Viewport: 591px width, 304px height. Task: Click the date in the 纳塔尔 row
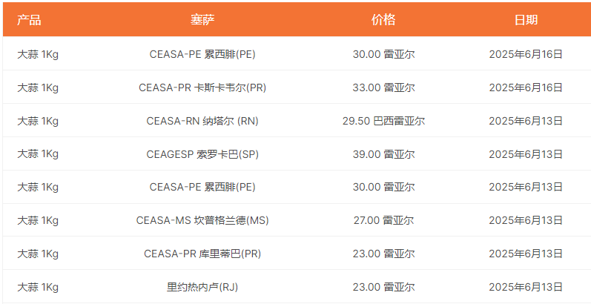(526, 121)
